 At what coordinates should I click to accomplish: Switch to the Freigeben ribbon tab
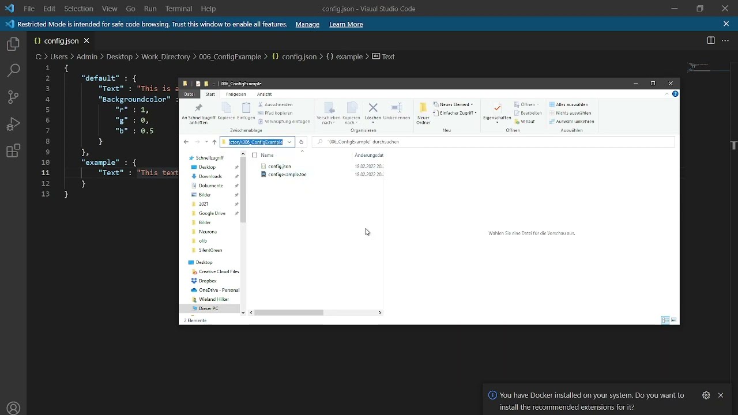(x=236, y=94)
